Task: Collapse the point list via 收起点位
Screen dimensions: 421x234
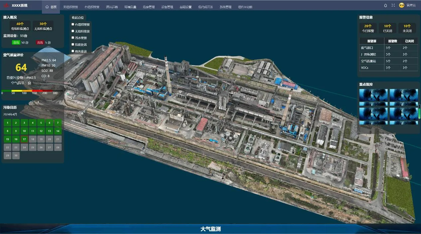Action: [78, 18]
